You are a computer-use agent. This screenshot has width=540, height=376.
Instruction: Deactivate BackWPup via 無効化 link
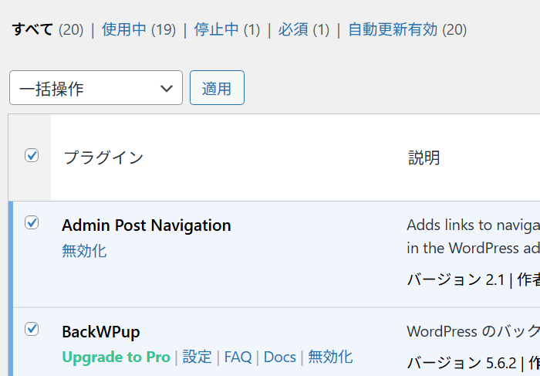tap(330, 357)
